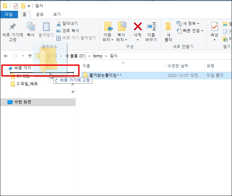Screen dimensions: 232x196
Task: Click 파일 폴더 type cell
Action: pyautogui.click(x=215, y=76)
